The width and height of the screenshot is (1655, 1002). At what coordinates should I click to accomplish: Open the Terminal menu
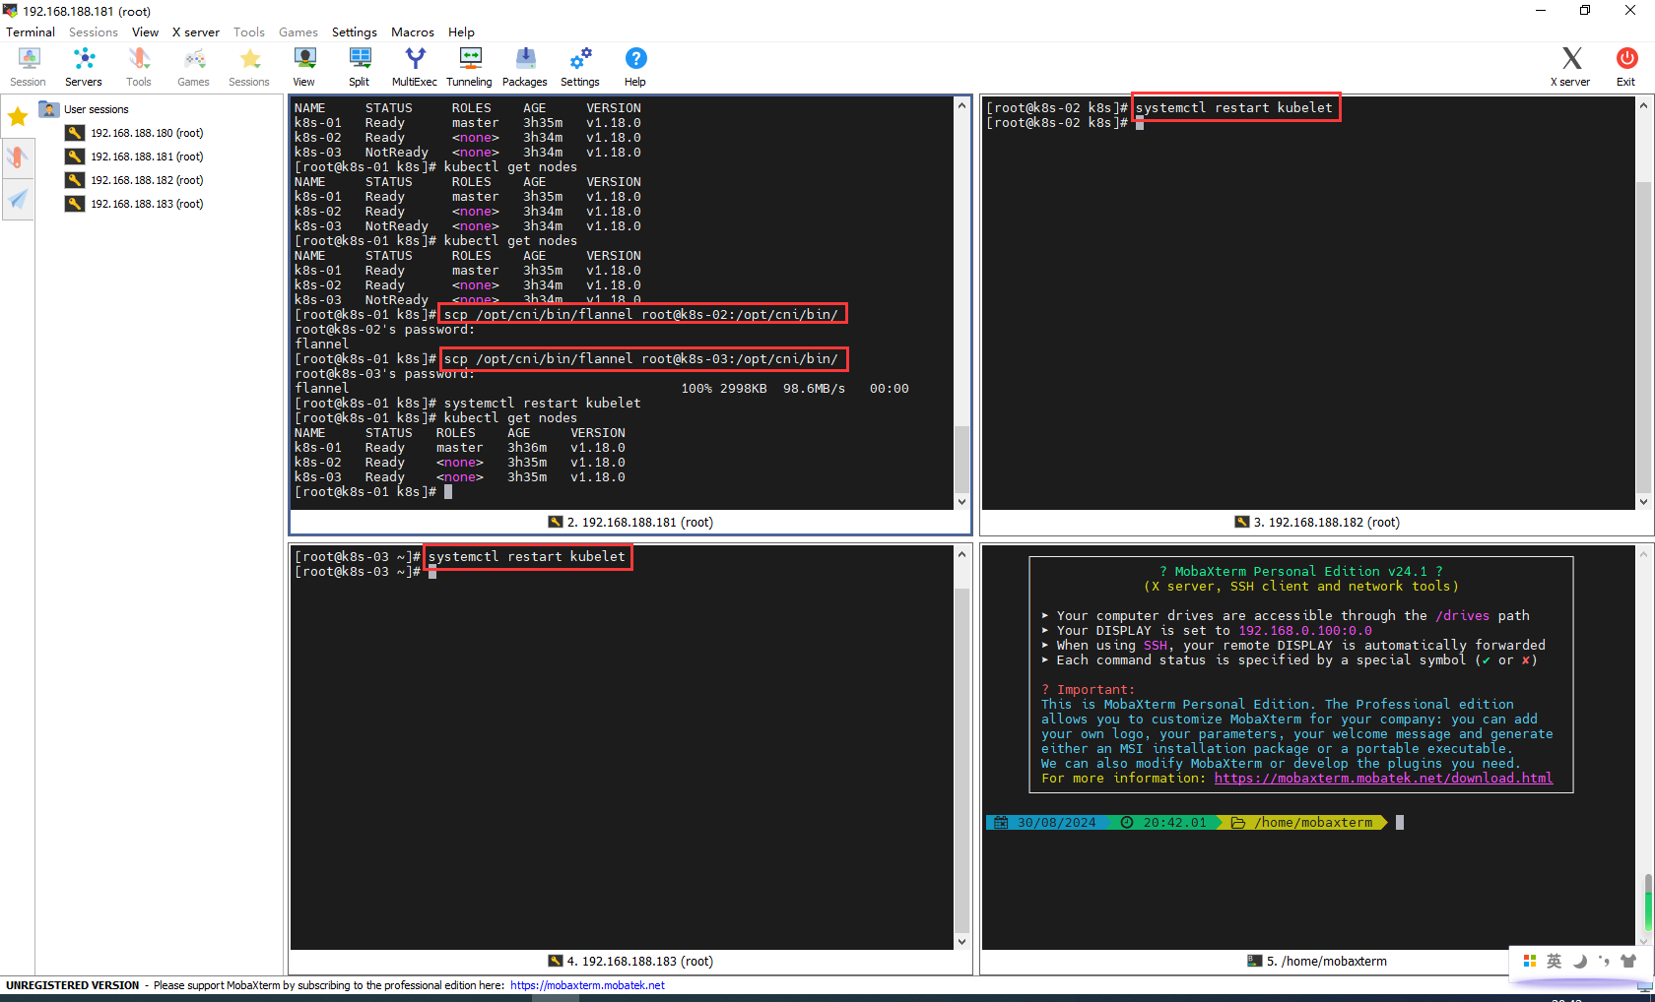(x=31, y=32)
